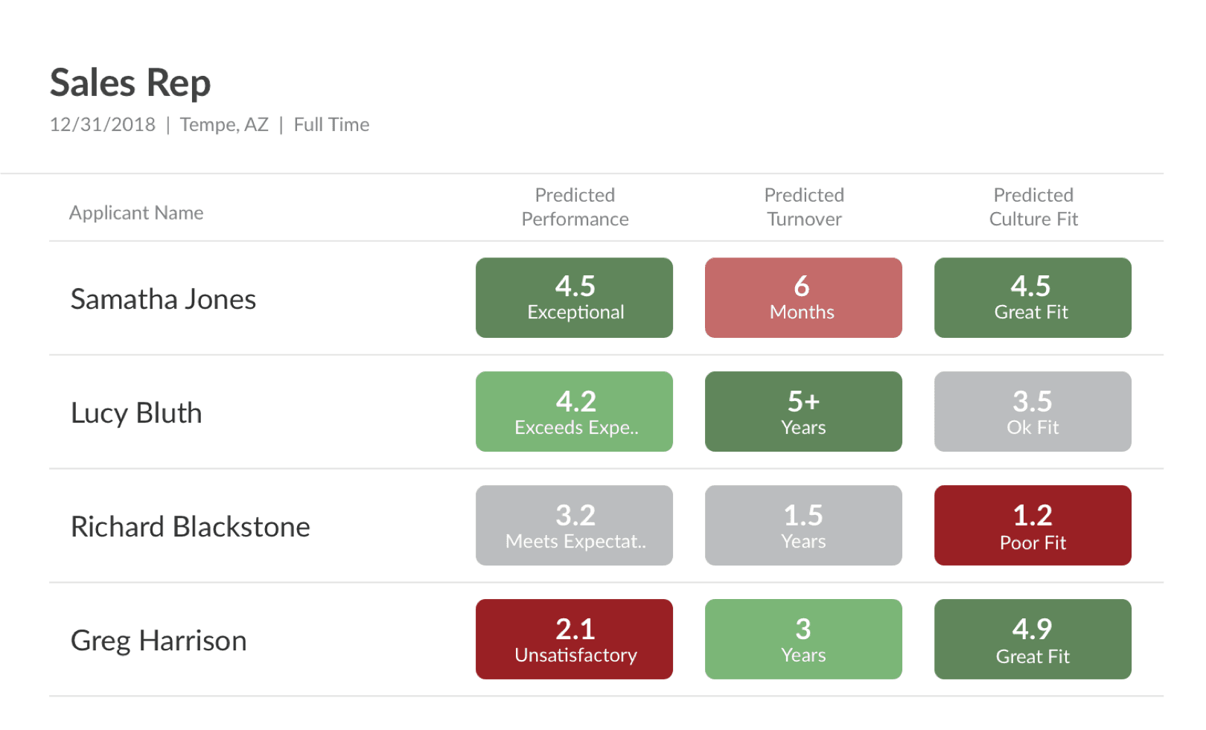
Task: Sort by Predicted Turnover column header
Action: coord(804,207)
